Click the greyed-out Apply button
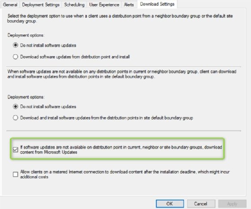The image size is (251, 209). click(x=232, y=204)
